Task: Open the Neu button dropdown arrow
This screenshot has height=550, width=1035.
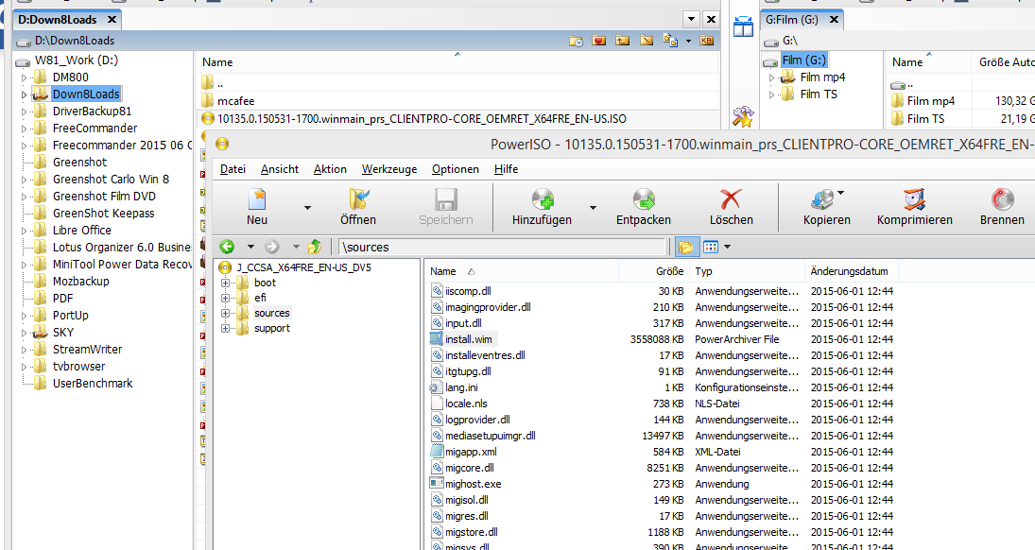Action: [x=307, y=207]
